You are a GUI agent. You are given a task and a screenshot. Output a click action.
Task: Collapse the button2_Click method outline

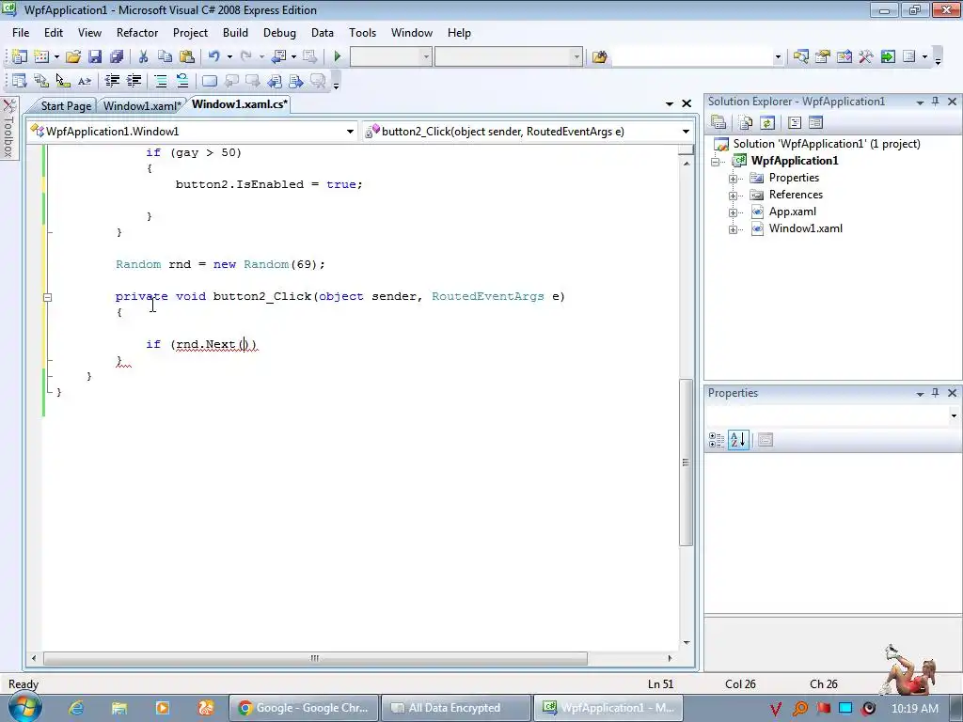(48, 297)
